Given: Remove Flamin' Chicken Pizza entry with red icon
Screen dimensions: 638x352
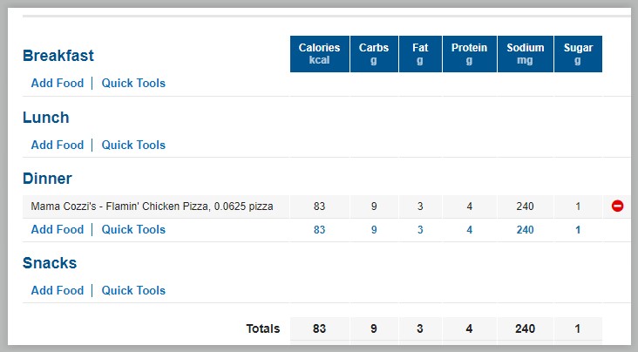Looking at the screenshot, I should click(x=617, y=206).
